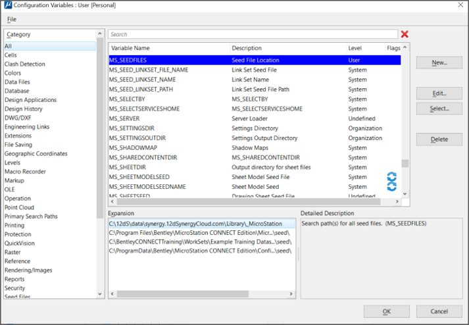Click the MicroStation icon in the title bar
This screenshot has width=469, height=325.
tap(7, 6)
